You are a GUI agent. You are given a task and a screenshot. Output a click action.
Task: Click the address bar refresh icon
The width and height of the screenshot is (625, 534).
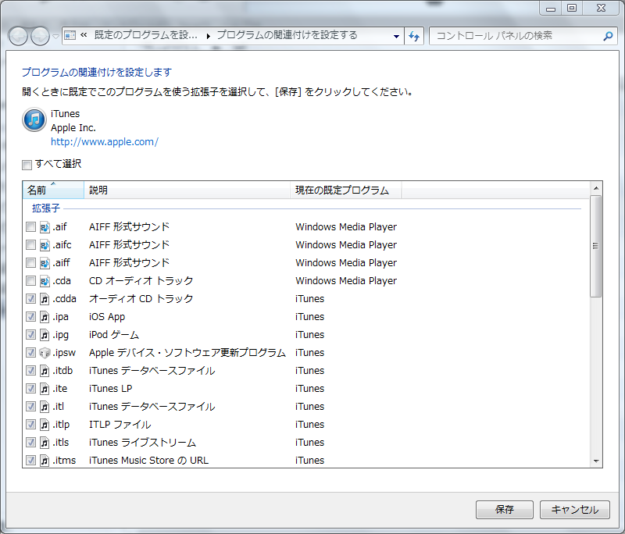(414, 36)
